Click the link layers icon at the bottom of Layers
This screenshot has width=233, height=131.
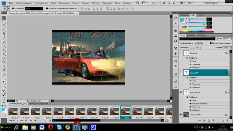(200, 120)
